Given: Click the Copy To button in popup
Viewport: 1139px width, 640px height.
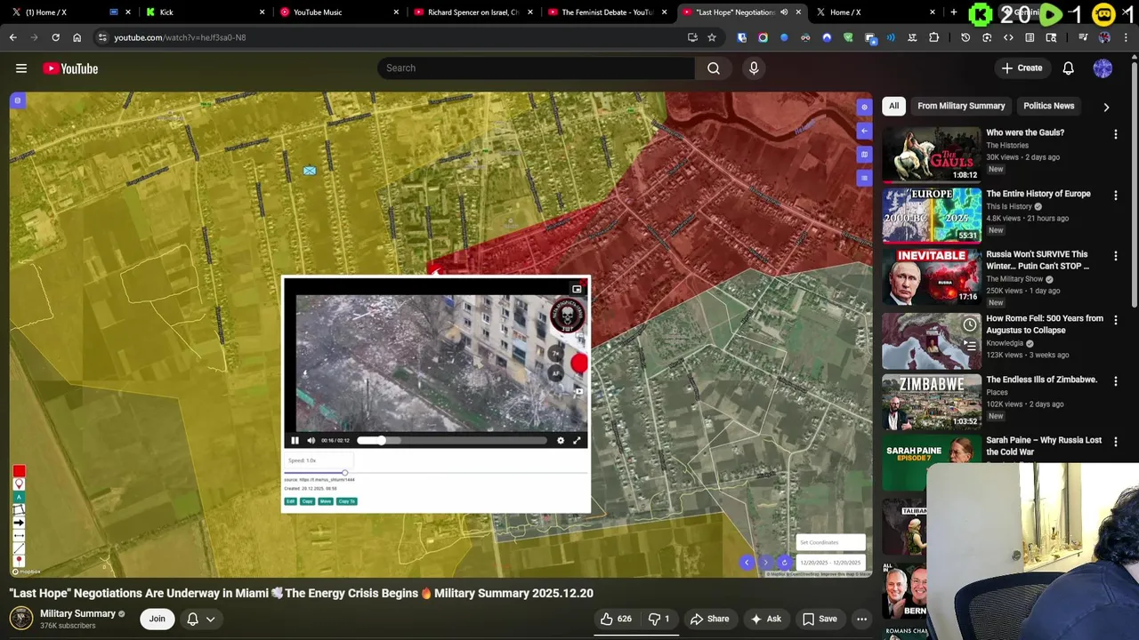Looking at the screenshot, I should click(347, 501).
